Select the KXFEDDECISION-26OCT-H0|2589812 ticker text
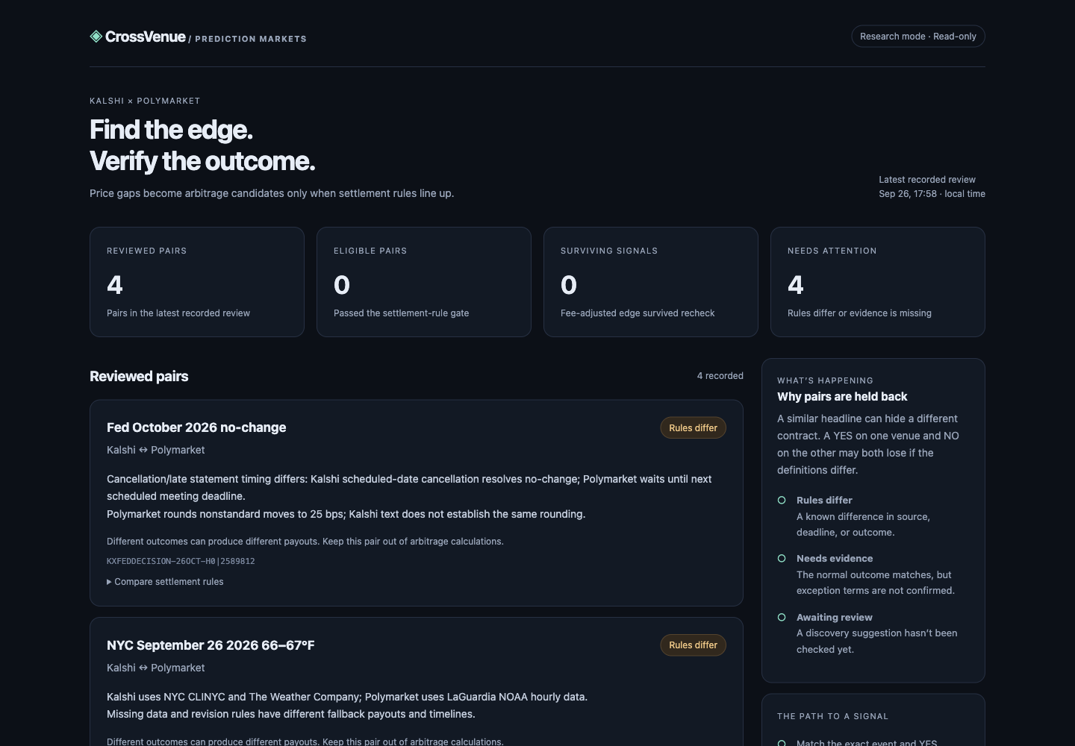1075x746 pixels. (181, 561)
